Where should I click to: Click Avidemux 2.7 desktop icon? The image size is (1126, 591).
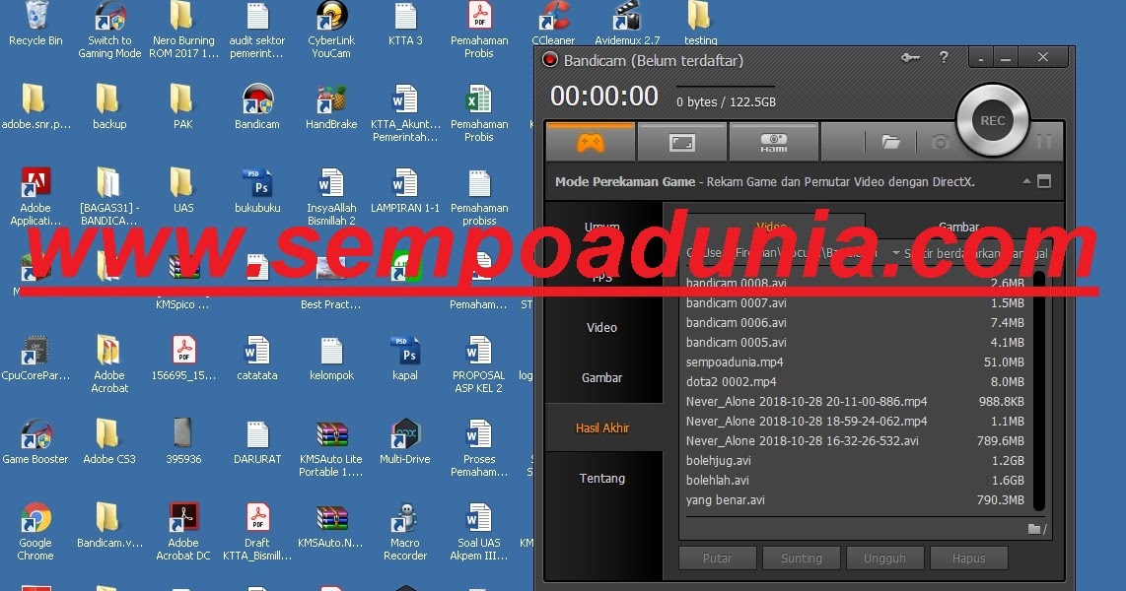(627, 23)
